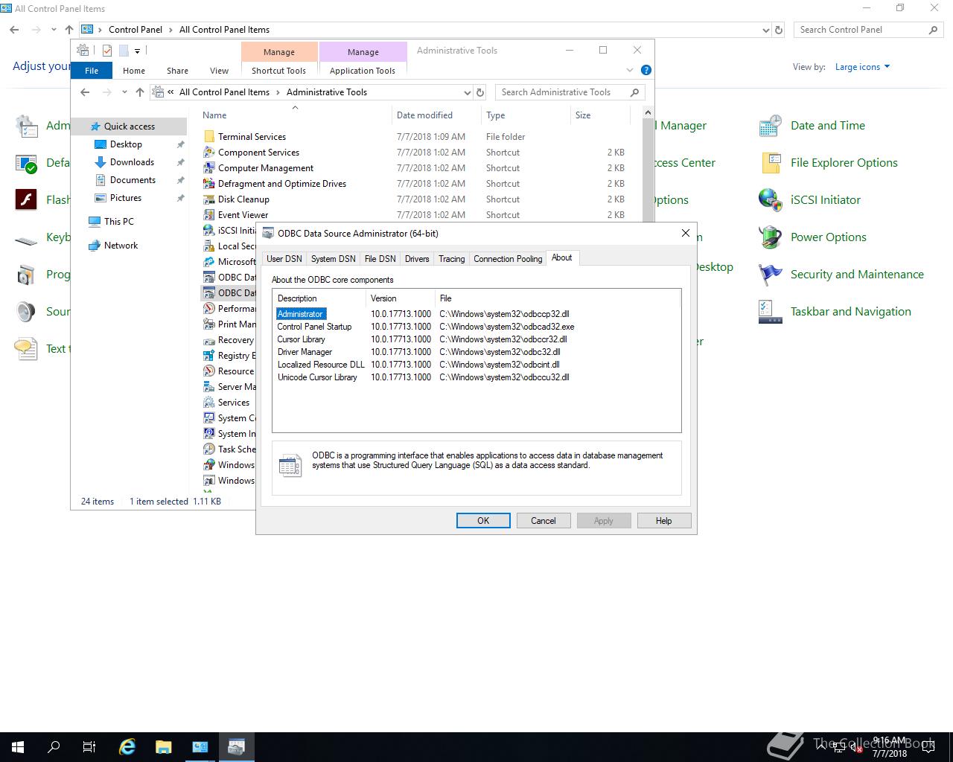Open Power Options icon
The height and width of the screenshot is (762, 953).
tap(770, 237)
